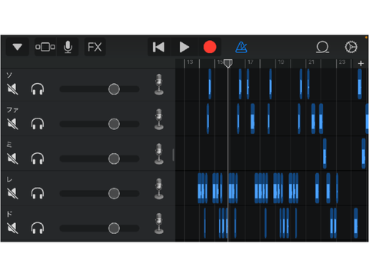Image resolution: width=369 pixels, height=277 pixels.
Task: Open the microphone instrument button in toolbar
Action: pyautogui.click(x=68, y=47)
